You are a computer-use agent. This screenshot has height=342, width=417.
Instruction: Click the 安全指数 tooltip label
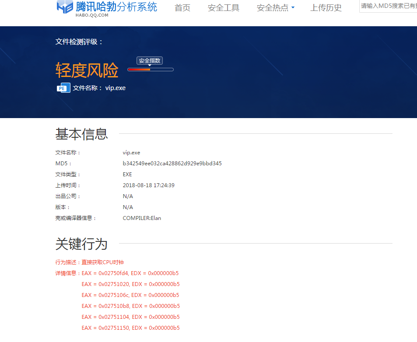(x=150, y=61)
